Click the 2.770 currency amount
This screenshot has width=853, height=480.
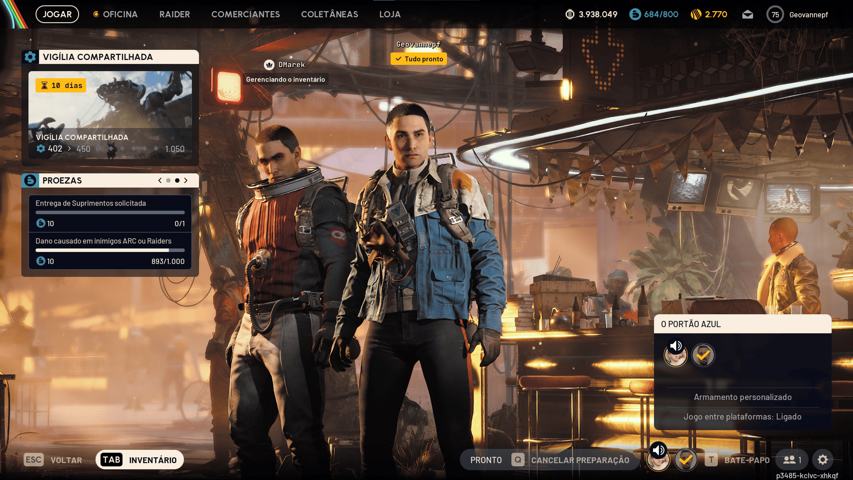[716, 14]
